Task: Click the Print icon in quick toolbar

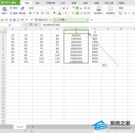Action: point(14,20)
